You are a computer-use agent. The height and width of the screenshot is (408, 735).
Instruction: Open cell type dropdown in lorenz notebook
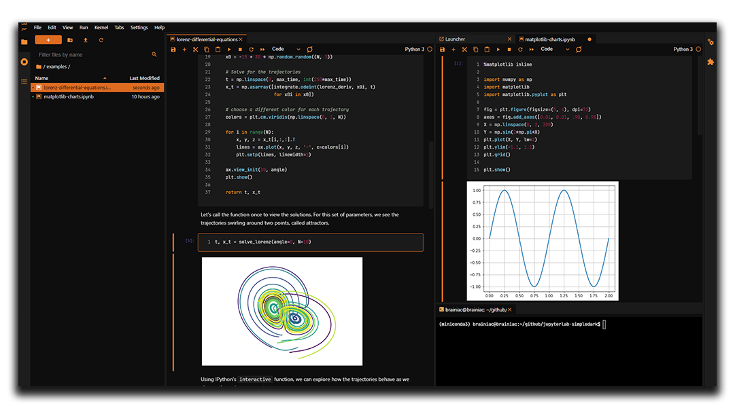[x=286, y=49]
